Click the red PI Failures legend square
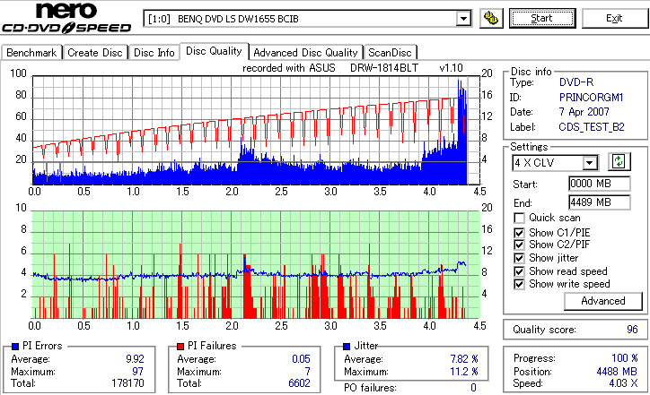 click(x=180, y=347)
